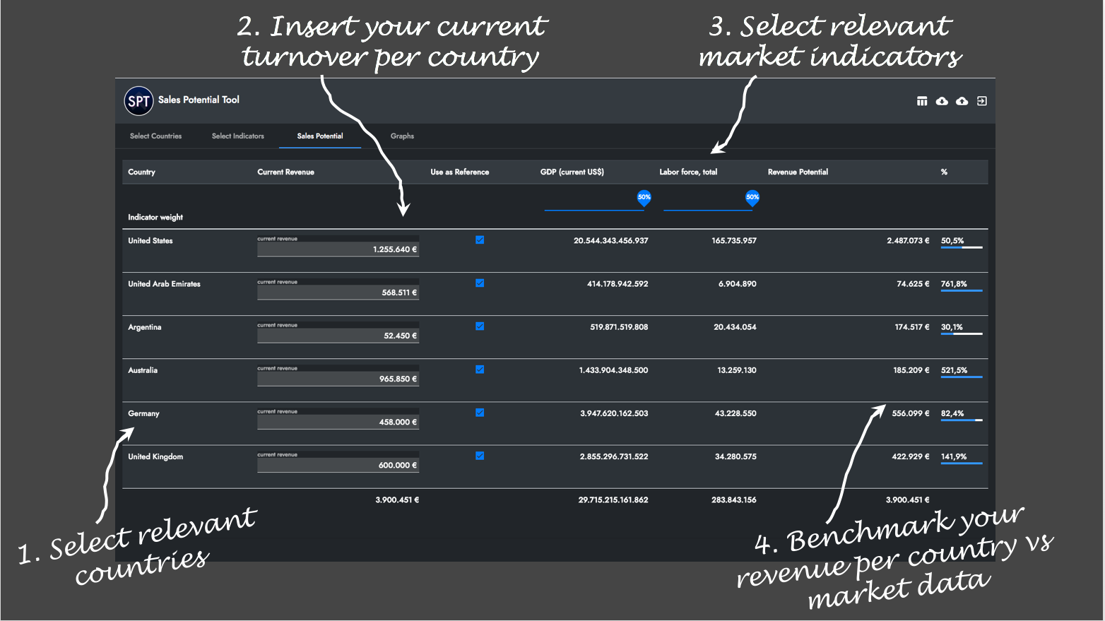Viewport: 1105px width, 621px height.
Task: Switch to the Select Indicators tab
Action: (x=237, y=136)
